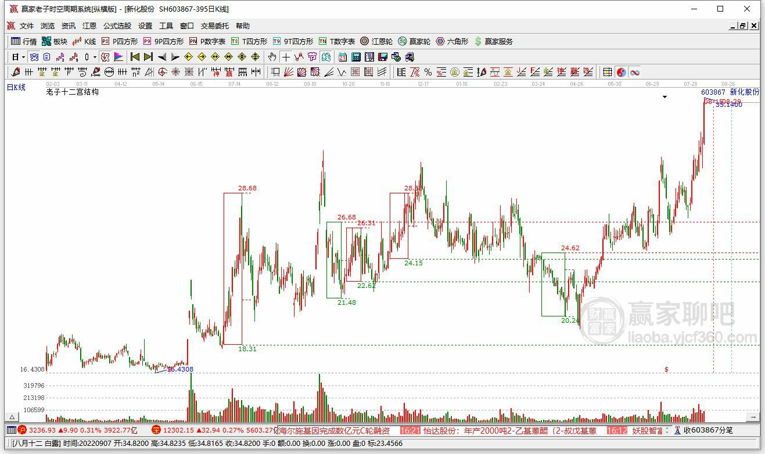Viewport: 765px width, 454px height.
Task: Click the 20.24 price label
Action: tap(570, 320)
